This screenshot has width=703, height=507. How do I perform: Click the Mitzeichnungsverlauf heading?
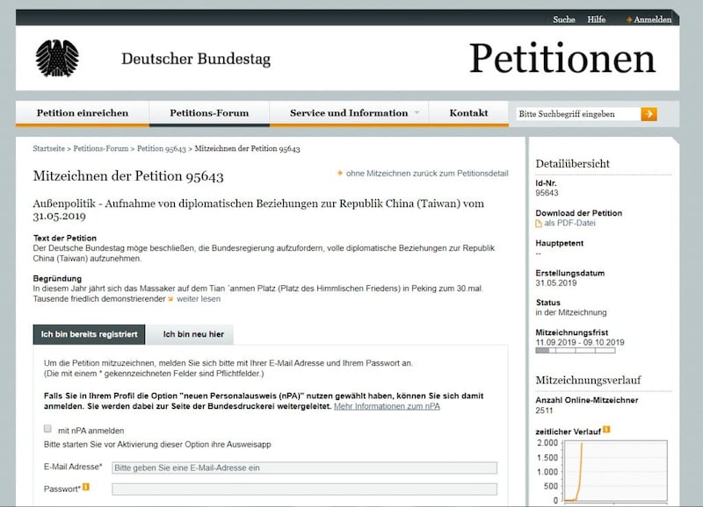(x=588, y=380)
